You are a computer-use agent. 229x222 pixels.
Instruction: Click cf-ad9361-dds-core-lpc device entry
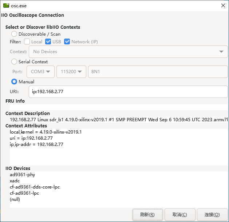click(x=35, y=187)
